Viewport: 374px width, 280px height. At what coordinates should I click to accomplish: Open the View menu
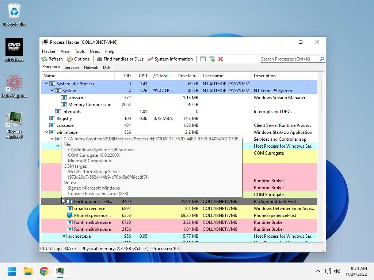[65, 51]
